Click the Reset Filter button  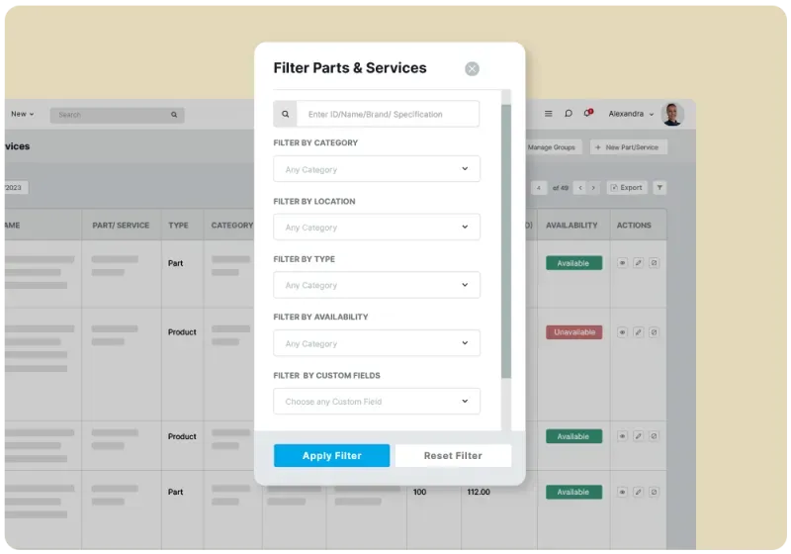pos(453,455)
